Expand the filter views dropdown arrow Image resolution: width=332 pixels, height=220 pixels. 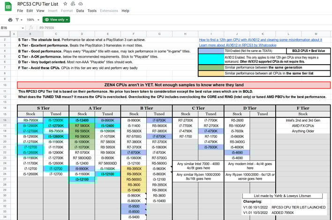(x=22, y=20)
